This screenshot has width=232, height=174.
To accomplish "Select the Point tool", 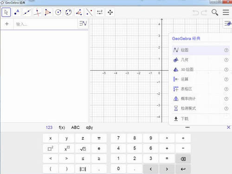I will pyautogui.click(x=17, y=12).
